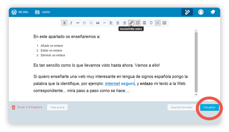This screenshot has width=229, height=132.
Task: Click the Insert/Edit link chain icon
Action: (131, 23)
